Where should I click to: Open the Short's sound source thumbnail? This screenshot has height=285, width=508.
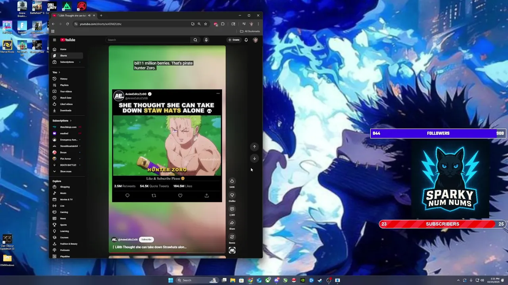232,250
